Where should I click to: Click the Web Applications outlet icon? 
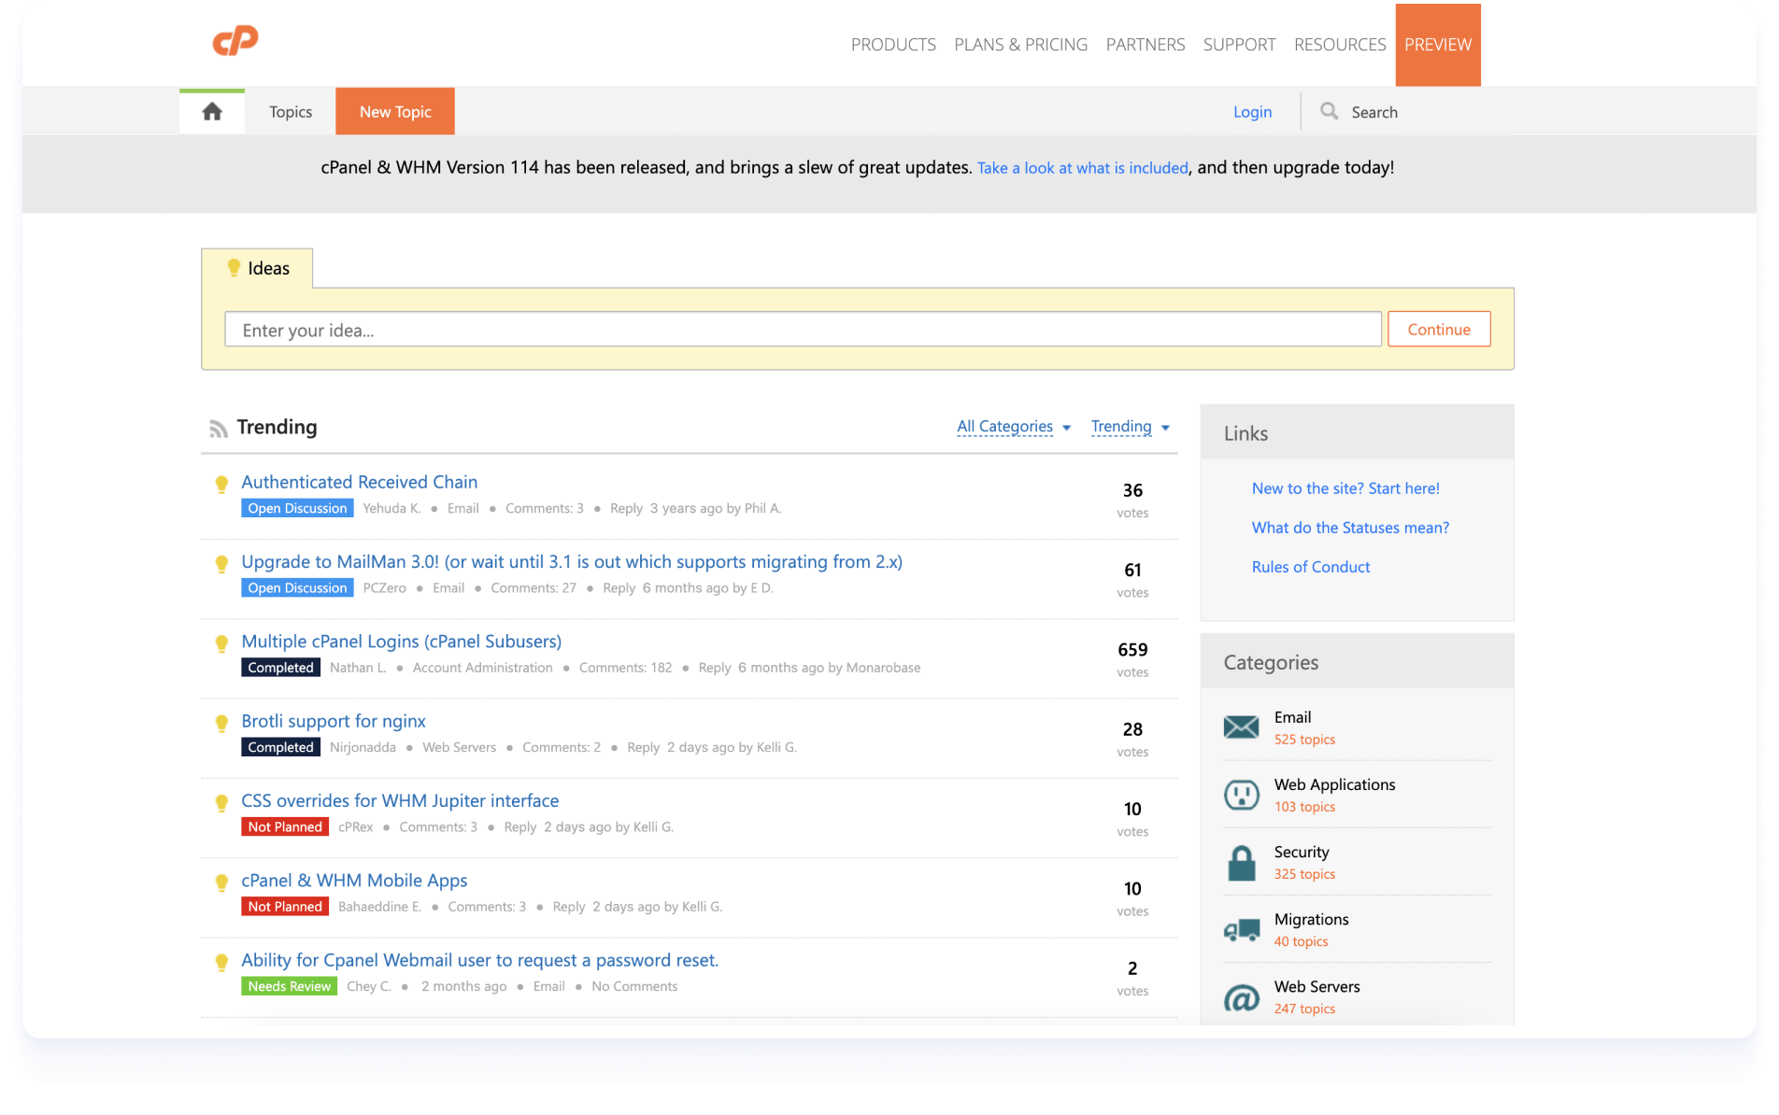(x=1241, y=795)
